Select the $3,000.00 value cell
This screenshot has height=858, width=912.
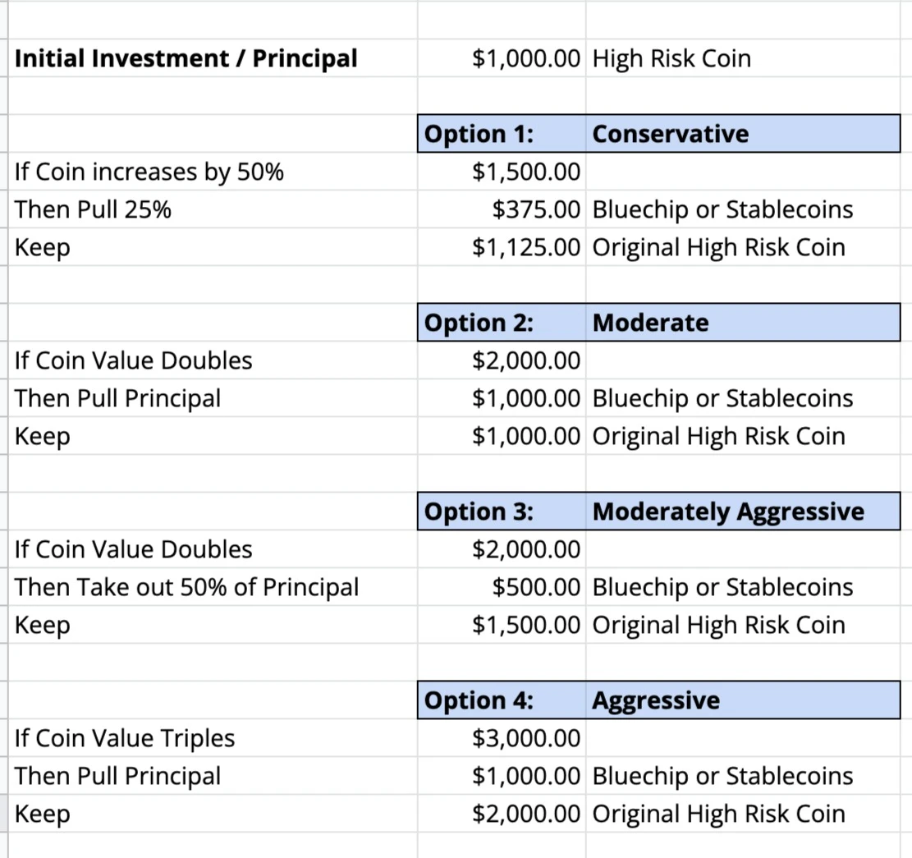tap(502, 737)
